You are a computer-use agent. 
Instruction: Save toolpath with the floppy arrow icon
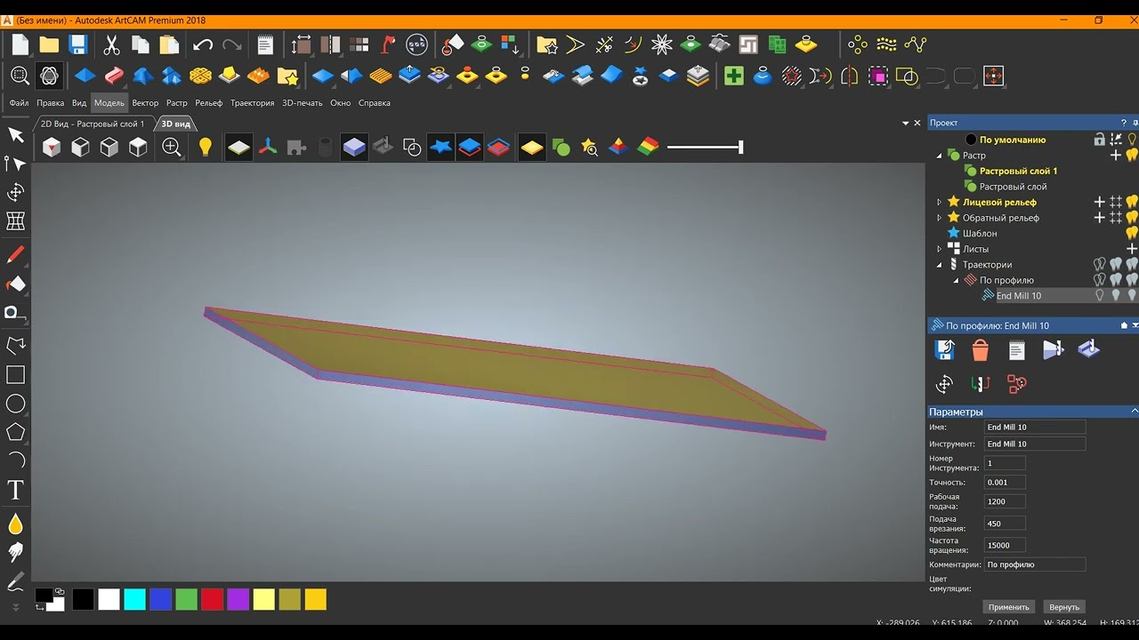pos(944,350)
